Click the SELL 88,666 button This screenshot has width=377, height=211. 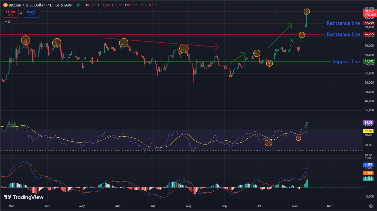pyautogui.click(x=11, y=13)
